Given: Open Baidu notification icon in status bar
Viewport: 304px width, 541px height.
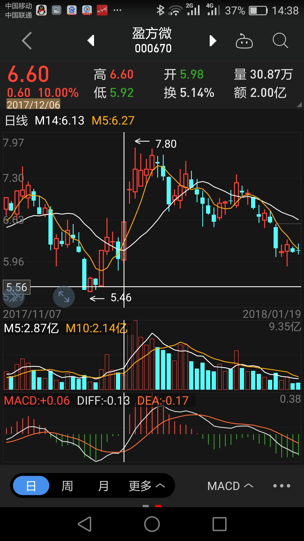Looking at the screenshot, I should point(72,10).
